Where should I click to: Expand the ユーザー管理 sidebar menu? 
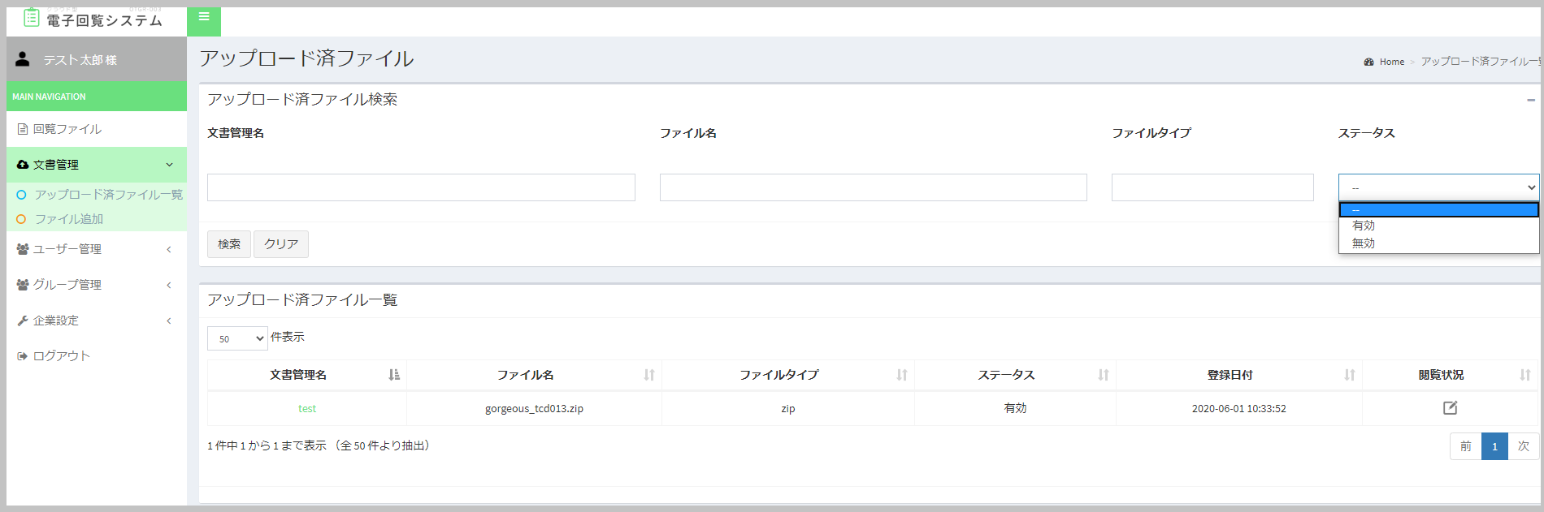pos(96,249)
